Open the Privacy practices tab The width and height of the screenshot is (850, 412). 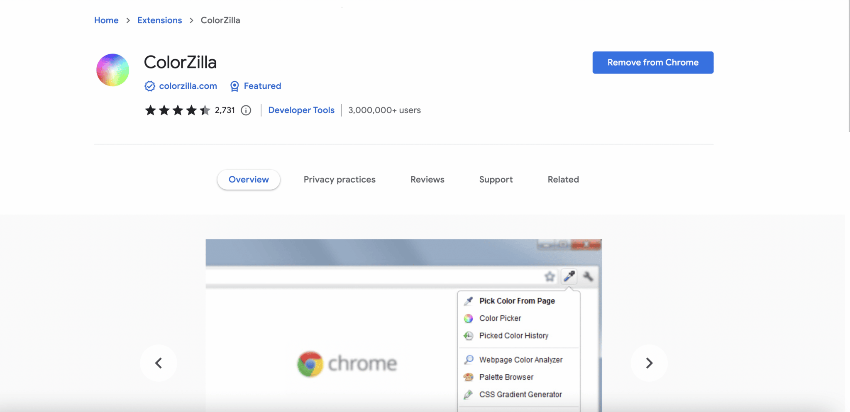tap(339, 179)
